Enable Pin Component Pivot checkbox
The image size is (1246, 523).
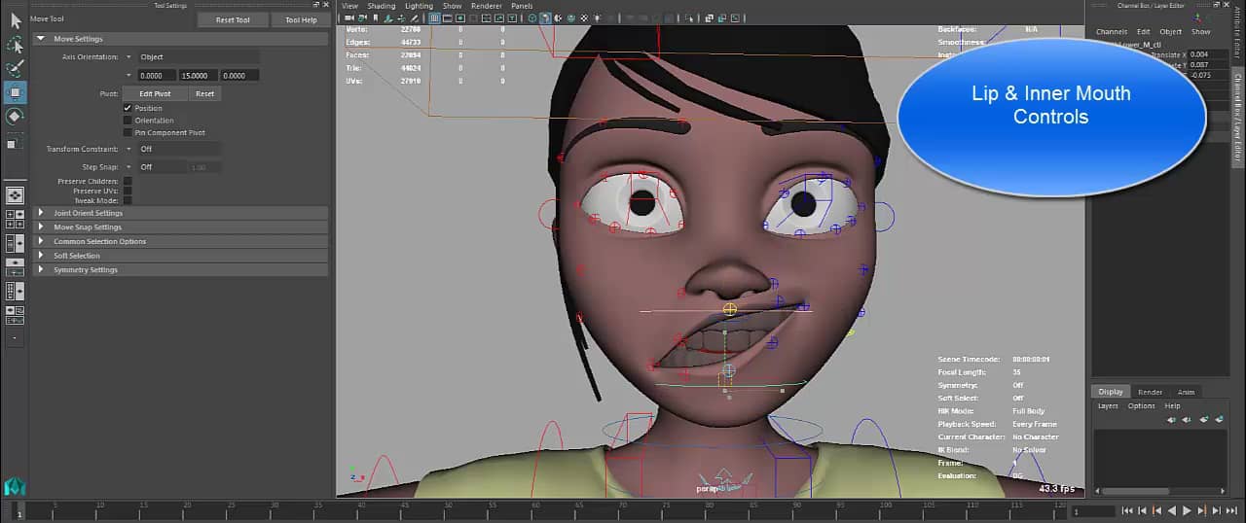[128, 132]
